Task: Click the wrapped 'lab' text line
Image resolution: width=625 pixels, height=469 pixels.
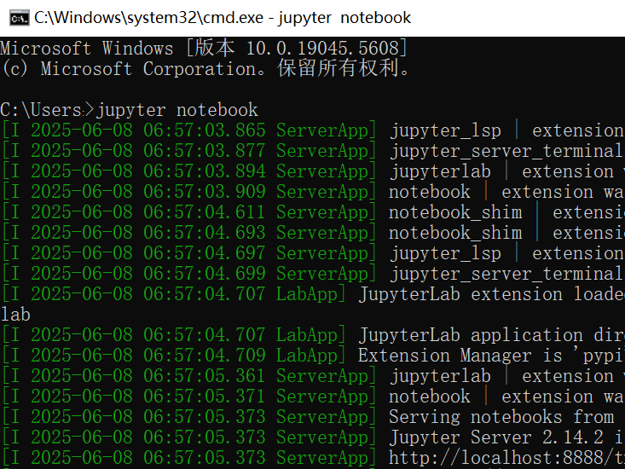Action: (x=15, y=315)
